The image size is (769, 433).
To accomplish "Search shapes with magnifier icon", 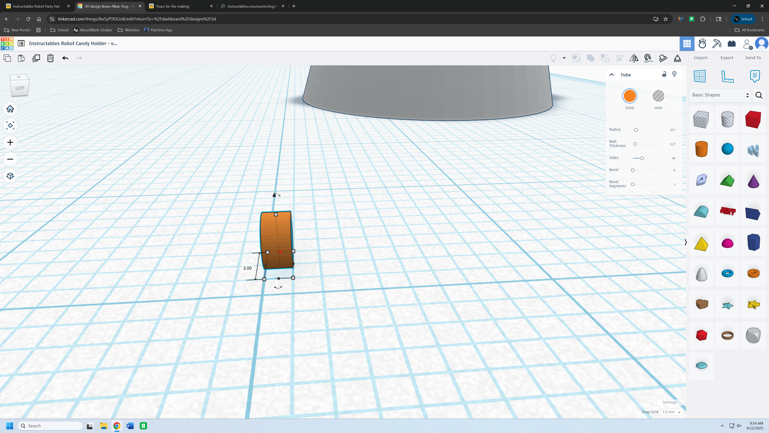I will (x=759, y=95).
